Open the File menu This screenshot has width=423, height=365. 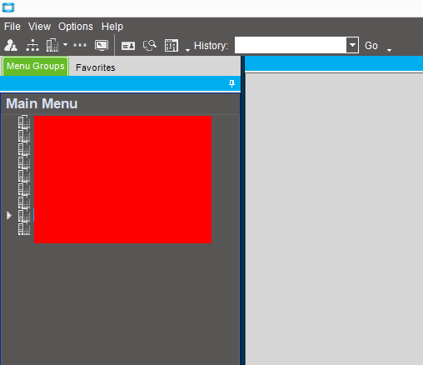pos(12,27)
